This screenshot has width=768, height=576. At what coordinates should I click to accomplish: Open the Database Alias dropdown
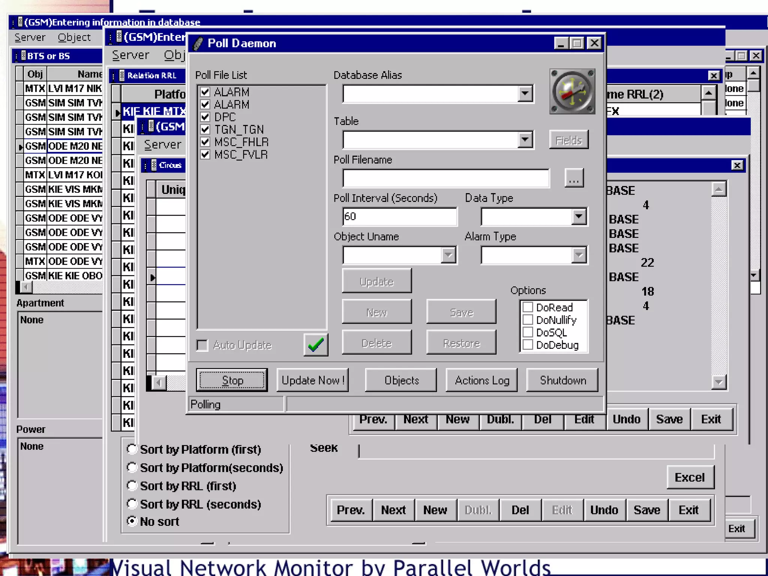(525, 93)
